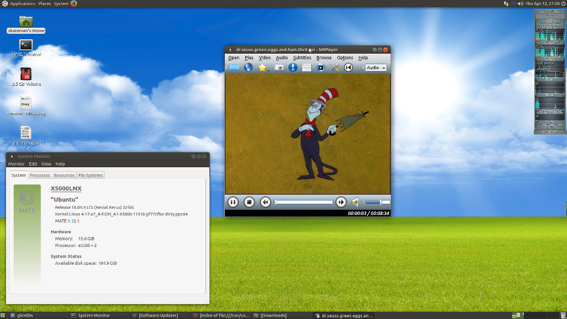567x319 pixels.
Task: Stop the video playback
Action: pos(249,202)
